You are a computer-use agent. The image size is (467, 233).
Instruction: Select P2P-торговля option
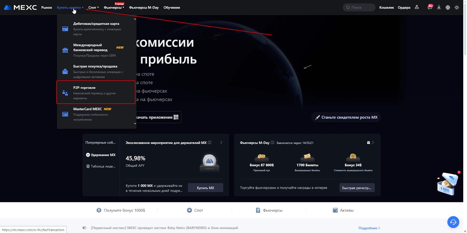tap(96, 92)
